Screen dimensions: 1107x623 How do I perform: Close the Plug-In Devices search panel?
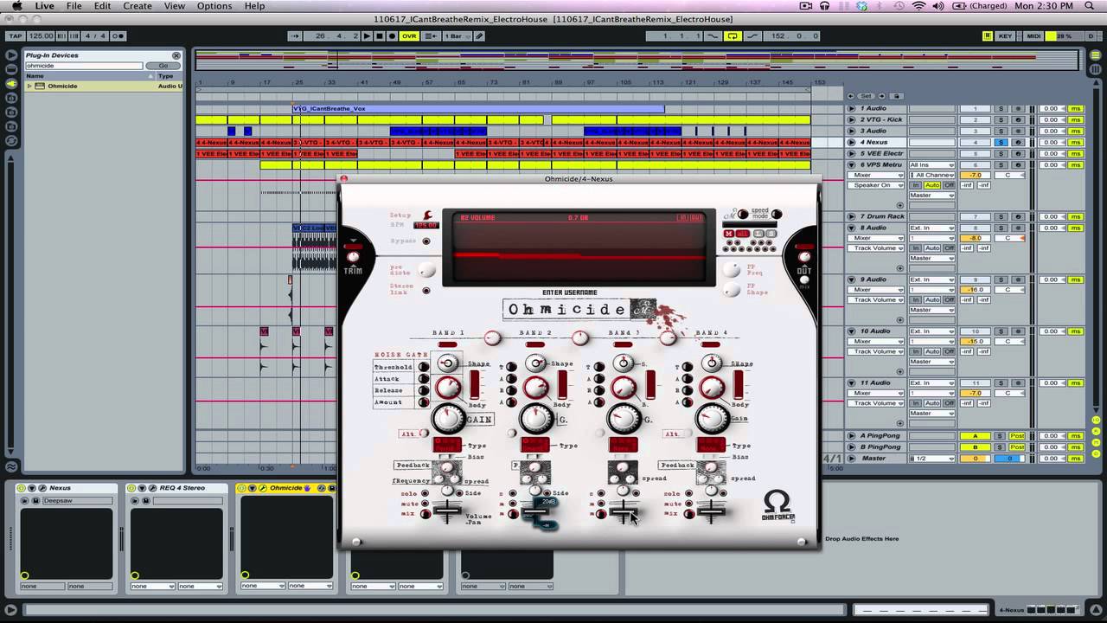(x=176, y=55)
